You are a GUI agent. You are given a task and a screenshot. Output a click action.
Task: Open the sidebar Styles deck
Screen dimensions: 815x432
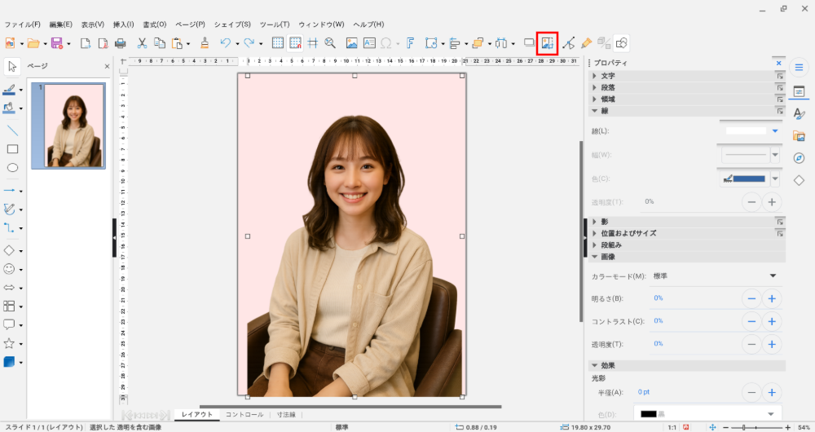[799, 114]
